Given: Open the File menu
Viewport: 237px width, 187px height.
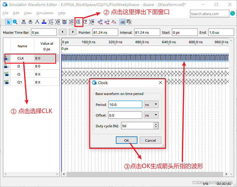Looking at the screenshot, I should click(x=5, y=13).
